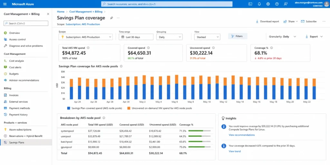Go to Cost Management + Billing breadcrumb
This screenshot has height=165, width=330.
click(x=86, y=12)
